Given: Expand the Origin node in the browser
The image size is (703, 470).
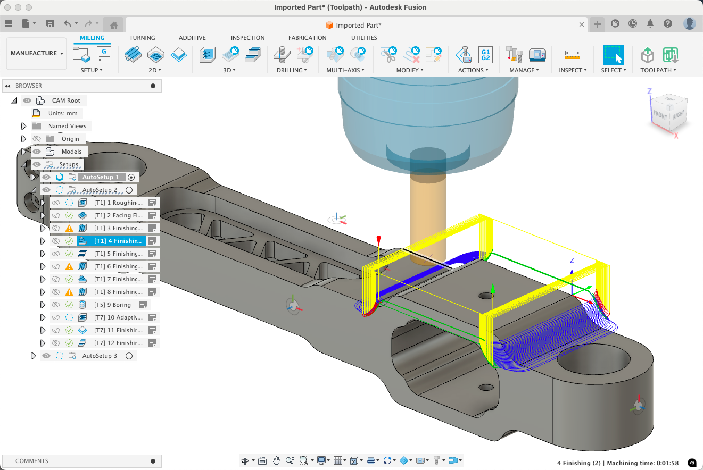Looking at the screenshot, I should (23, 138).
